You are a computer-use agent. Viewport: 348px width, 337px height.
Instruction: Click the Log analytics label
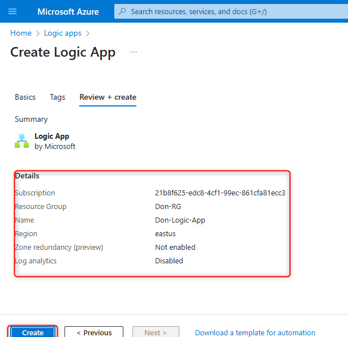point(36,261)
